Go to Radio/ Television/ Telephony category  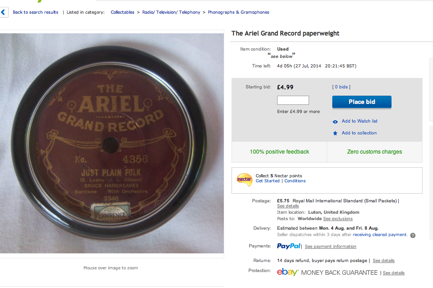click(x=171, y=12)
